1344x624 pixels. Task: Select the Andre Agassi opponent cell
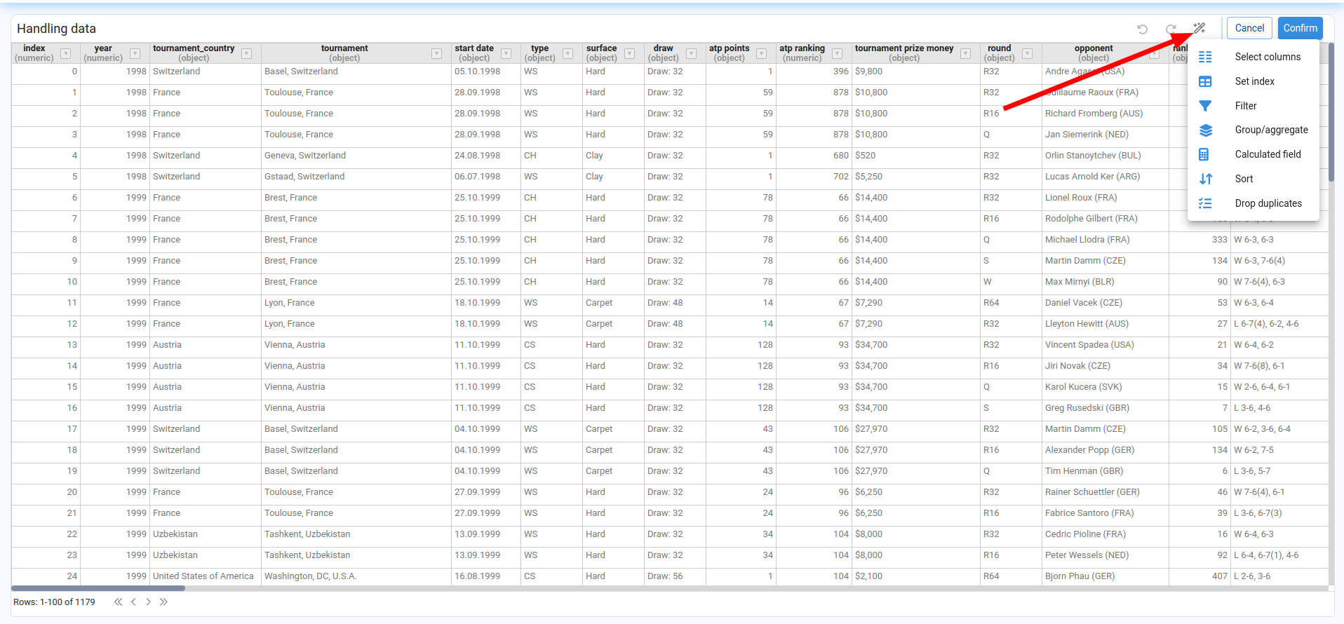pyautogui.click(x=1084, y=72)
